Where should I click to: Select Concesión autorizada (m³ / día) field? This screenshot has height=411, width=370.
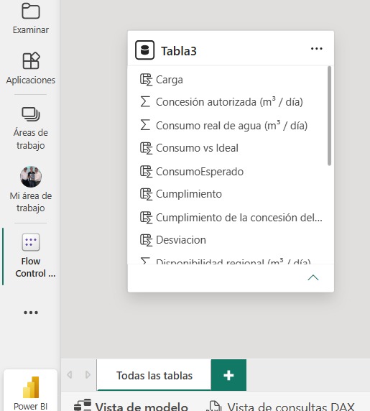point(231,102)
